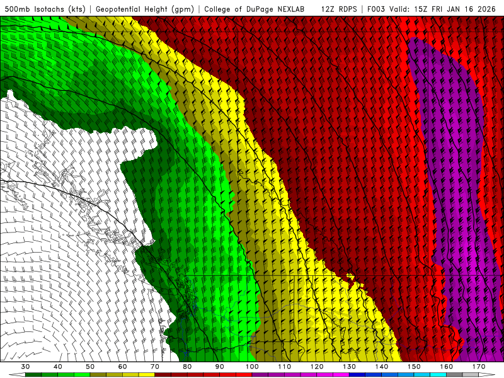Pick the bright yellow swatch ending at 70

(147, 375)
